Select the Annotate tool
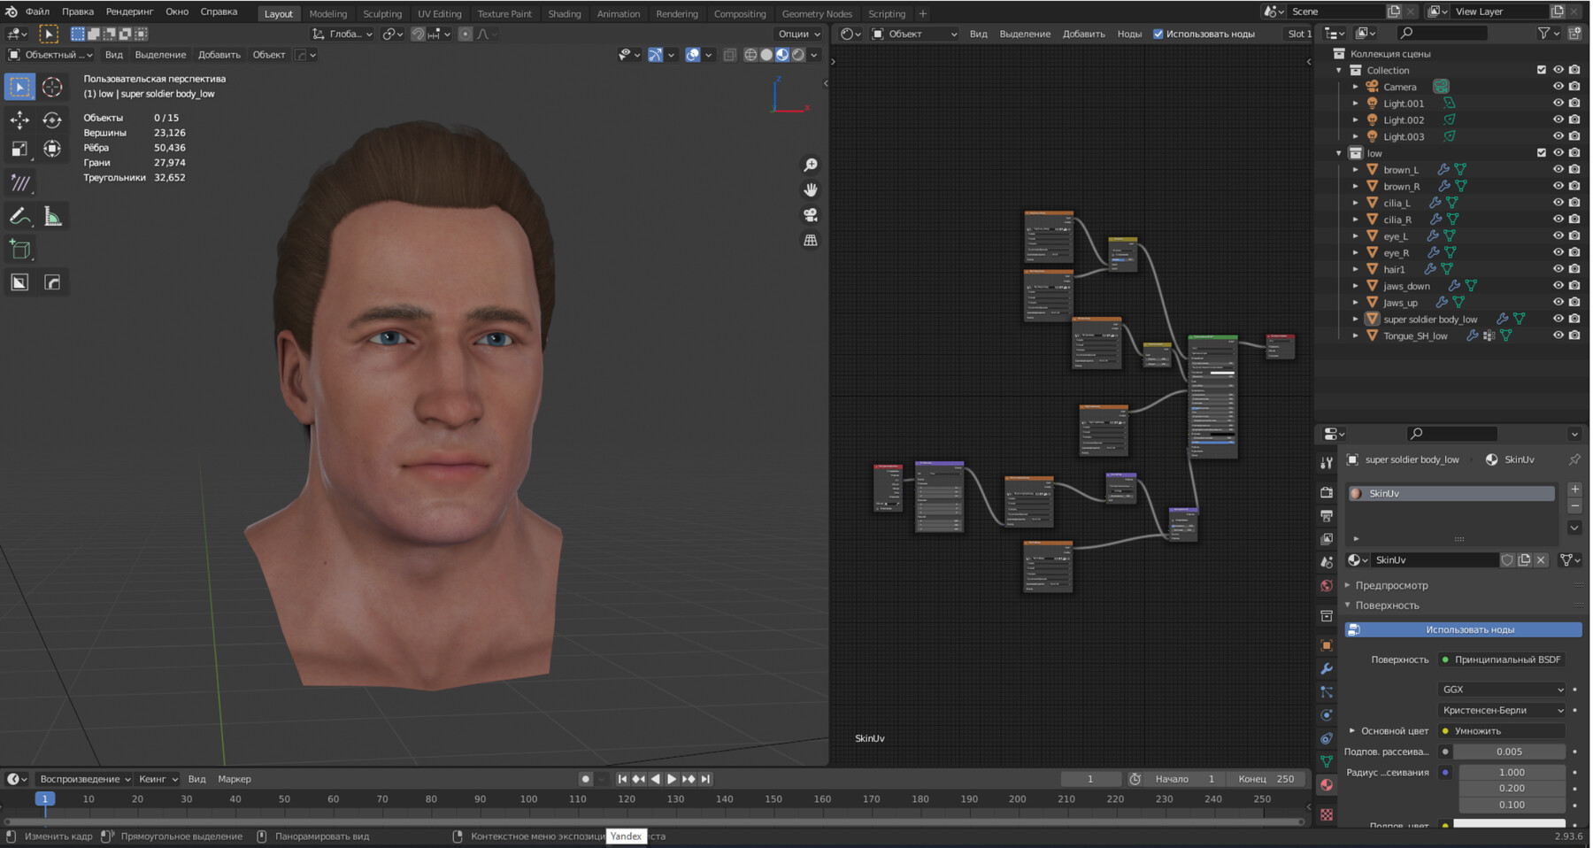 (x=19, y=215)
